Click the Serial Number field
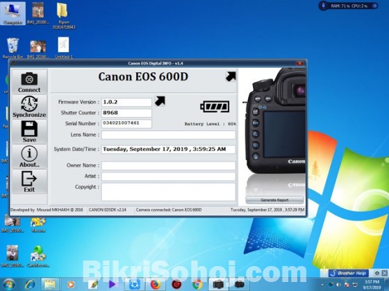The width and height of the screenshot is (389, 291). (126, 123)
